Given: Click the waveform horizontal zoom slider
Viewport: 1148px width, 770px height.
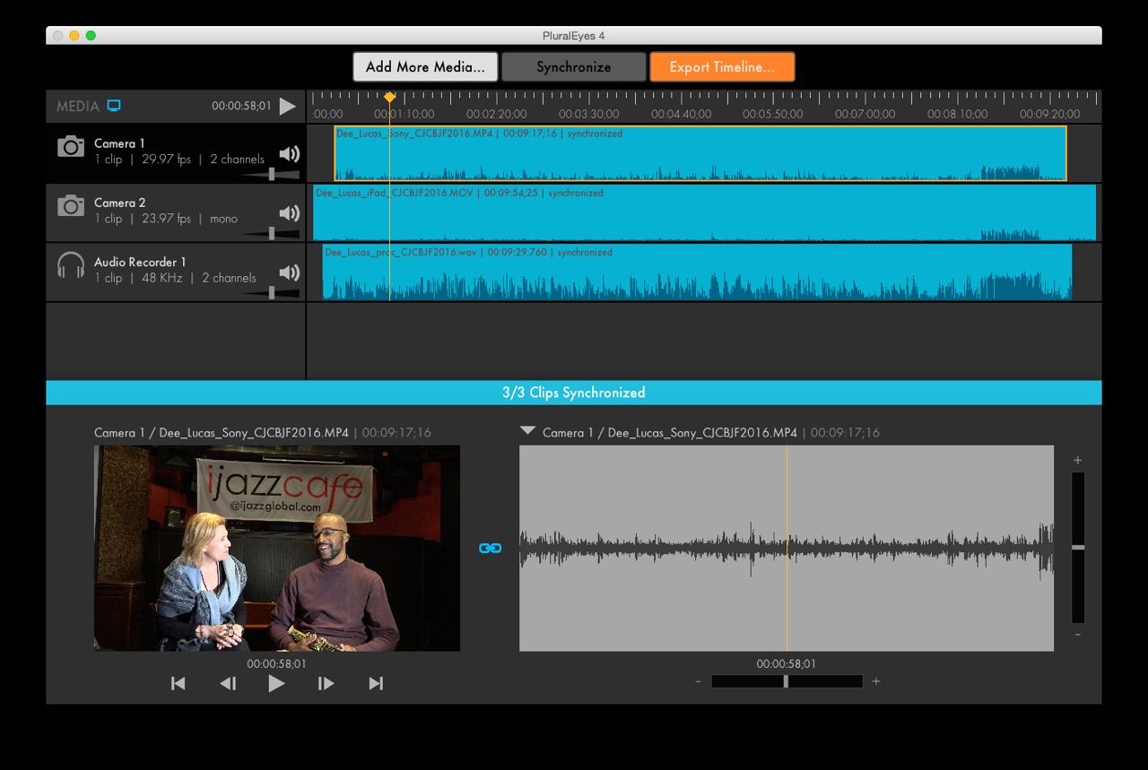Looking at the screenshot, I should (786, 681).
